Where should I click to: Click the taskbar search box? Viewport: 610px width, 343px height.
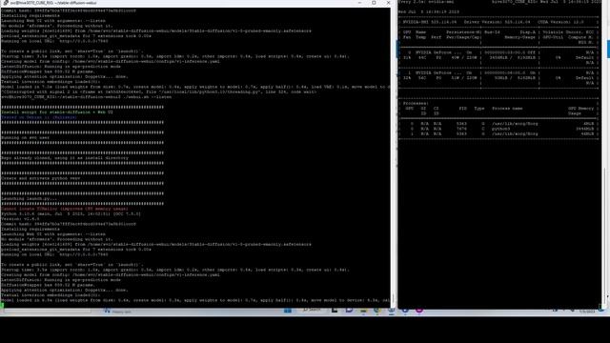point(312,310)
